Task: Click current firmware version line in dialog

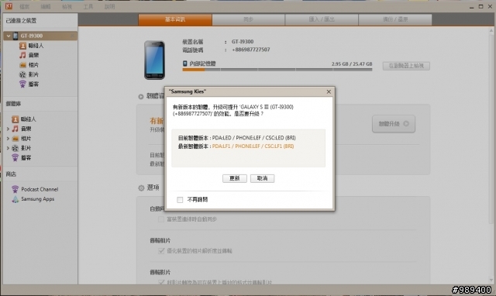Action: [236, 138]
